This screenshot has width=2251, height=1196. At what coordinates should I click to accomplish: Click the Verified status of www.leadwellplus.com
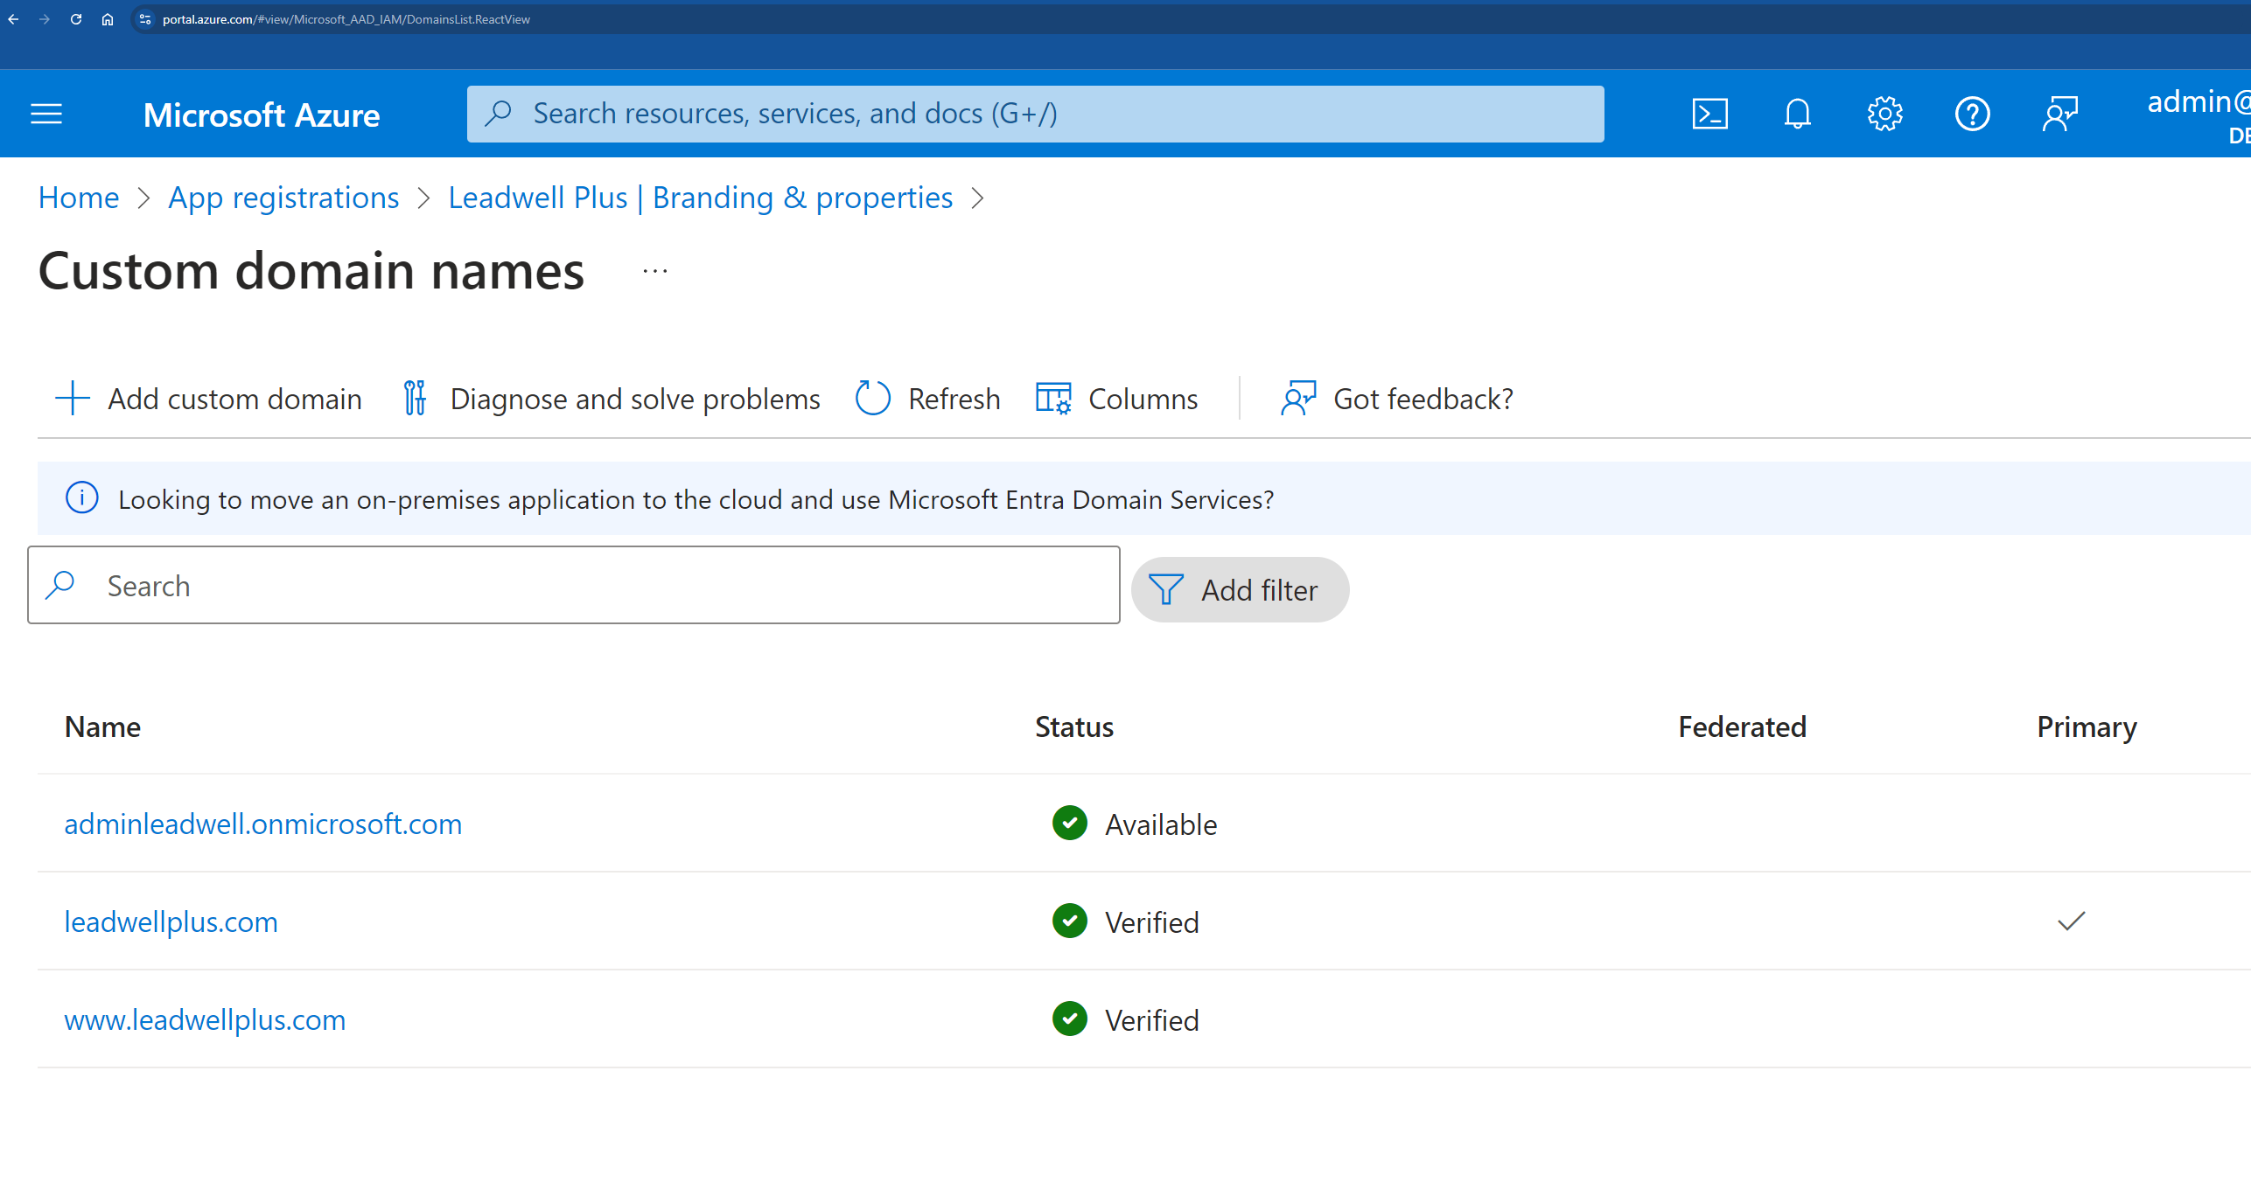(x=1152, y=1020)
